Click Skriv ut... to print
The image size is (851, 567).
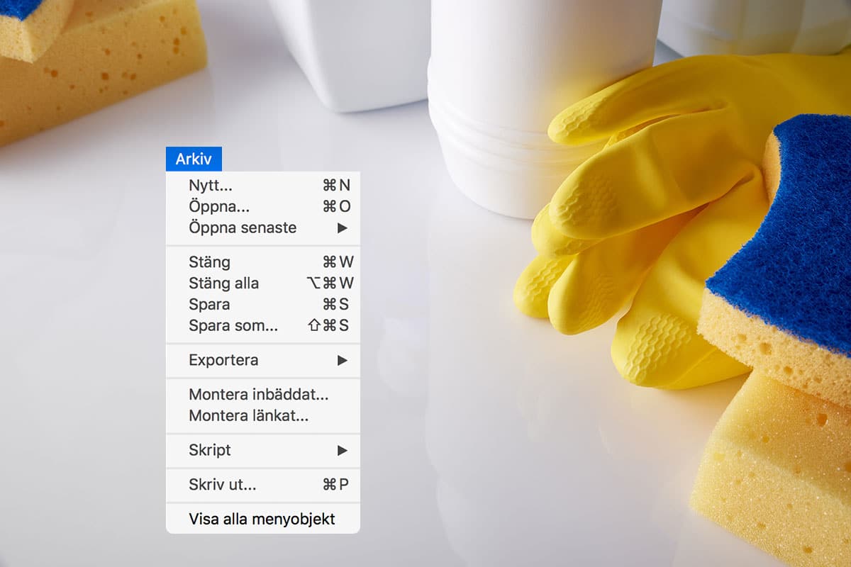pyautogui.click(x=263, y=485)
